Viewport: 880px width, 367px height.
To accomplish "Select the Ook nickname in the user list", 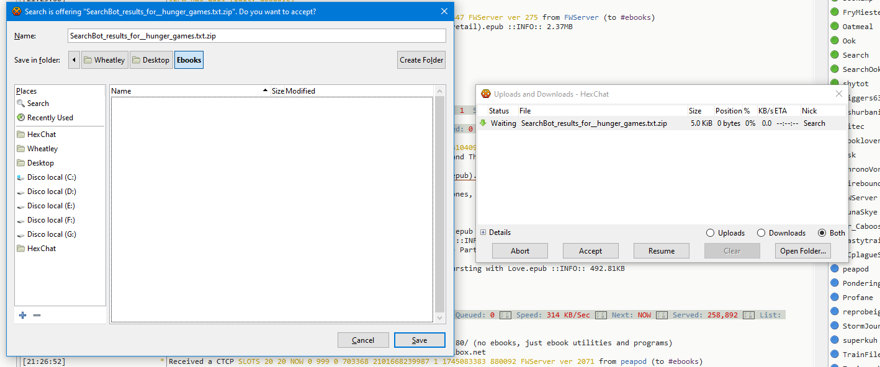I will (x=849, y=41).
